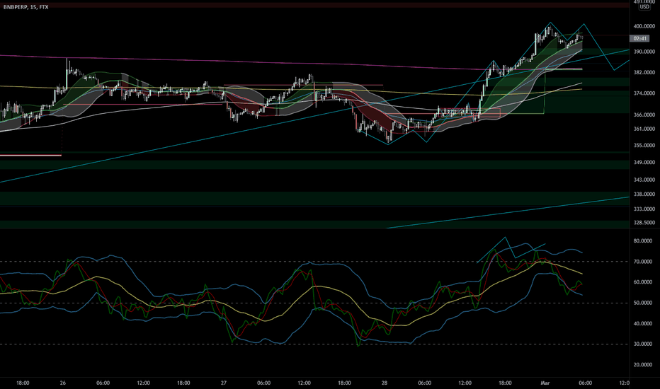This screenshot has height=389, width=660.
Task: Click the 349.0000 price axis label
Action: click(x=644, y=163)
